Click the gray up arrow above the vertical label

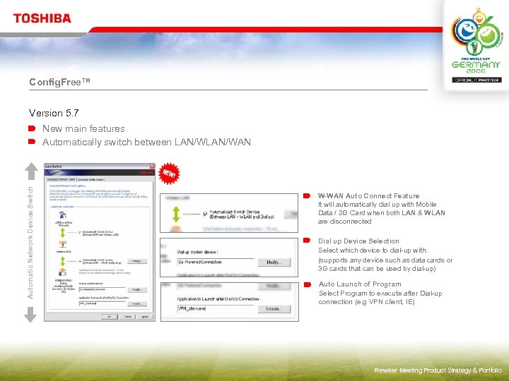(x=31, y=171)
